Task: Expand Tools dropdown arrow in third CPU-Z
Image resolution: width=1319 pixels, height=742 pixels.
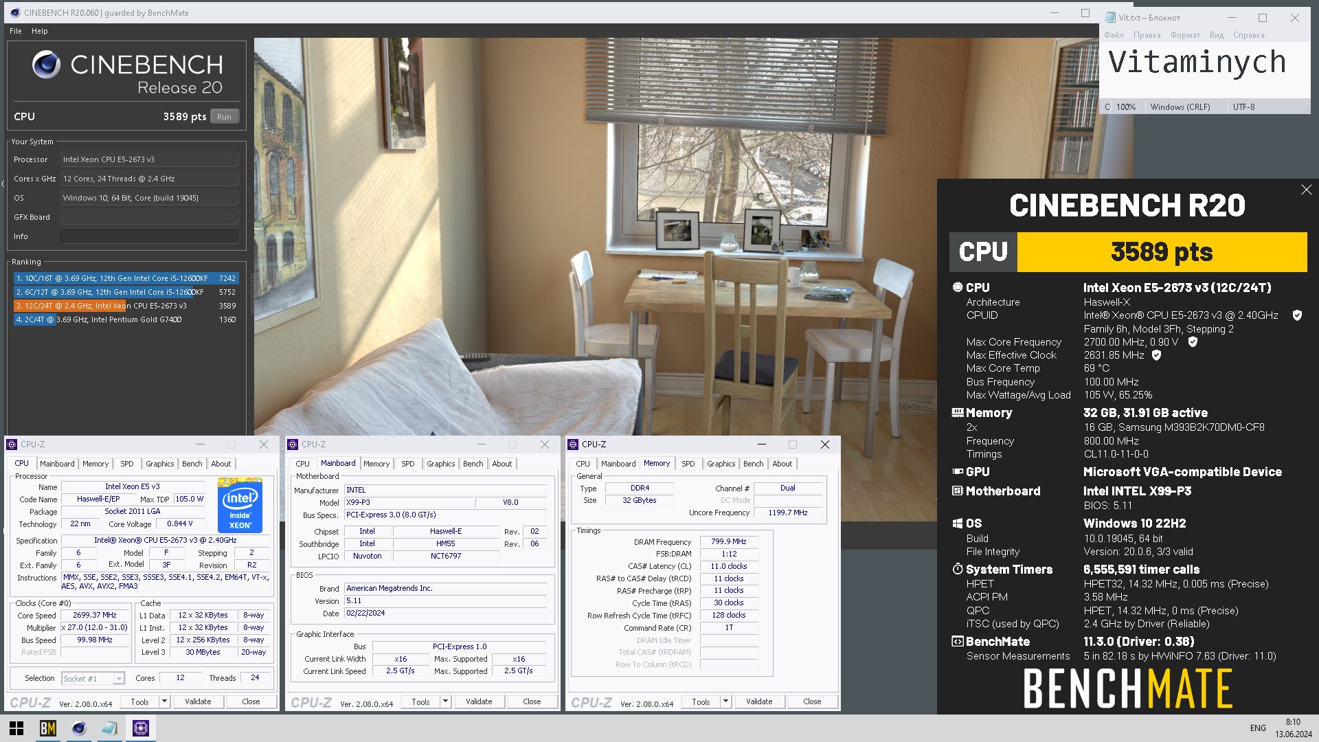Action: click(725, 701)
